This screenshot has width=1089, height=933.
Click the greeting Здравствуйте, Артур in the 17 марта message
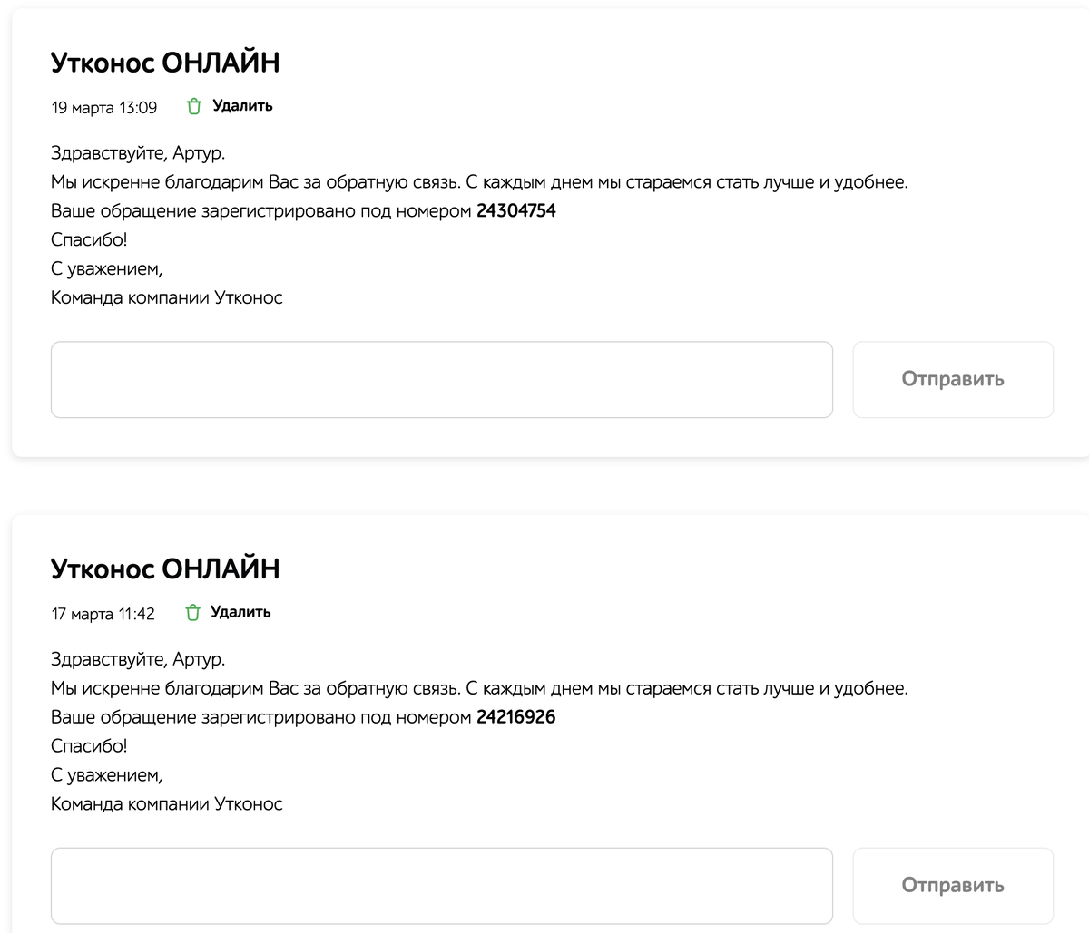click(x=138, y=659)
